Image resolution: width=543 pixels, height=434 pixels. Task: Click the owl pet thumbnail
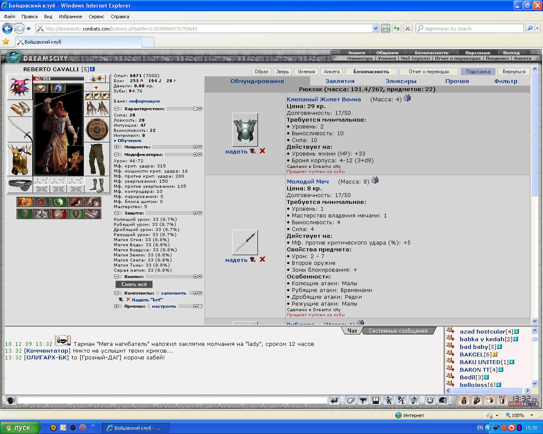click(x=76, y=160)
